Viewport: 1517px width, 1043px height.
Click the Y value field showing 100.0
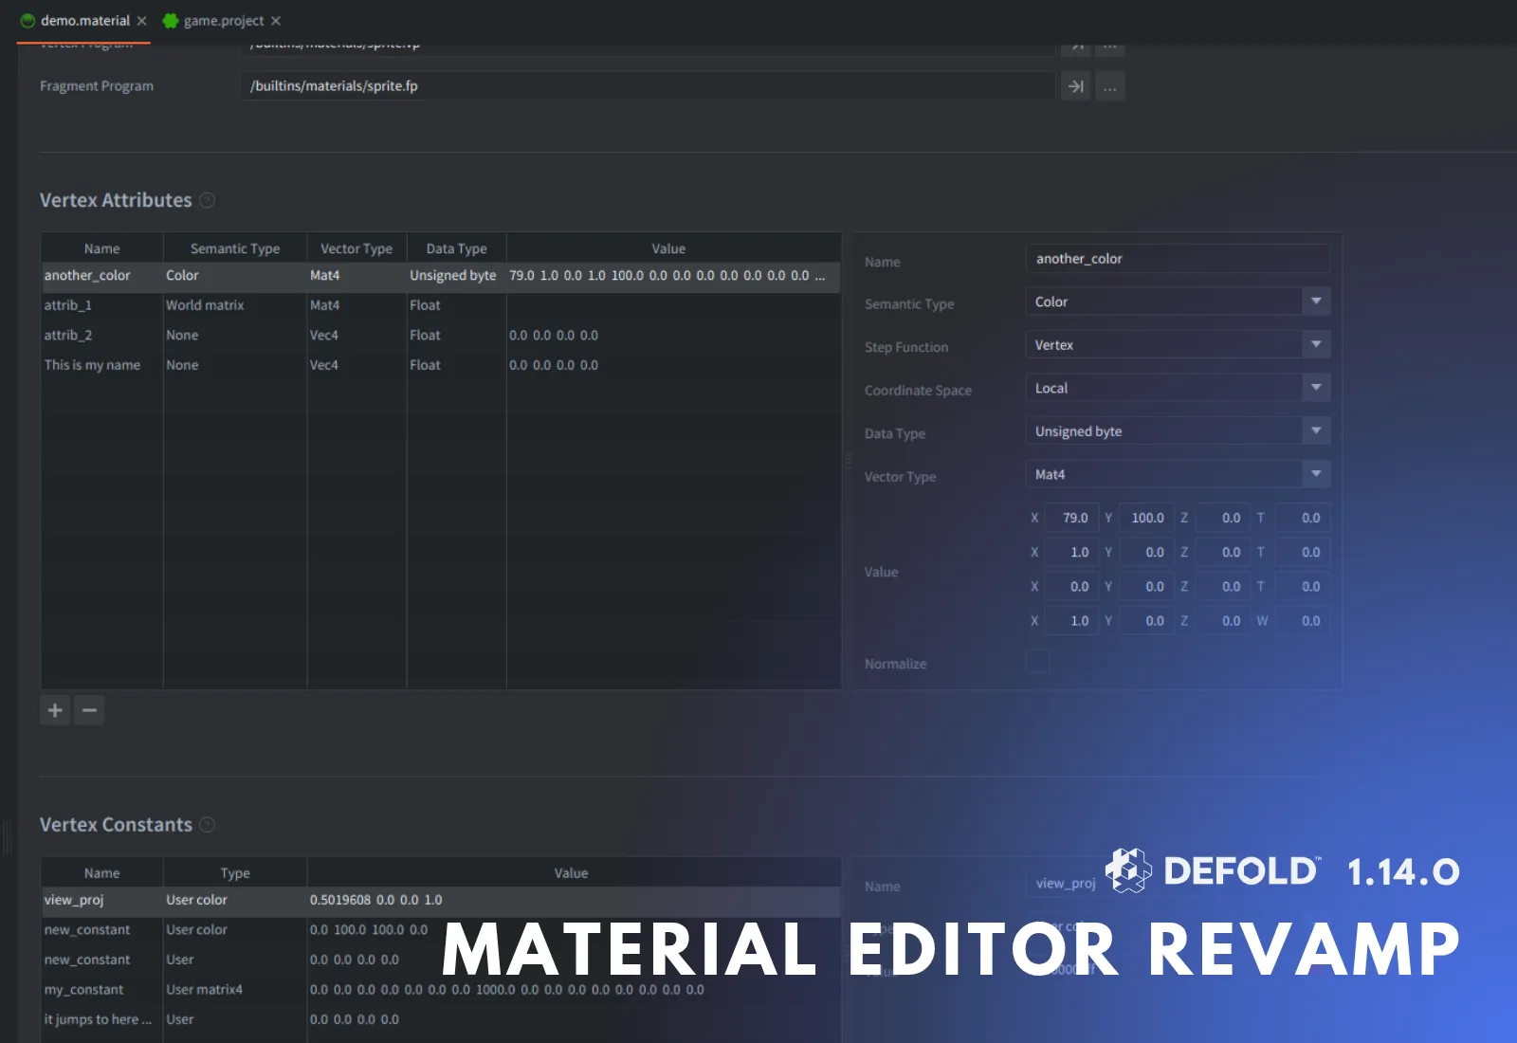tap(1146, 518)
